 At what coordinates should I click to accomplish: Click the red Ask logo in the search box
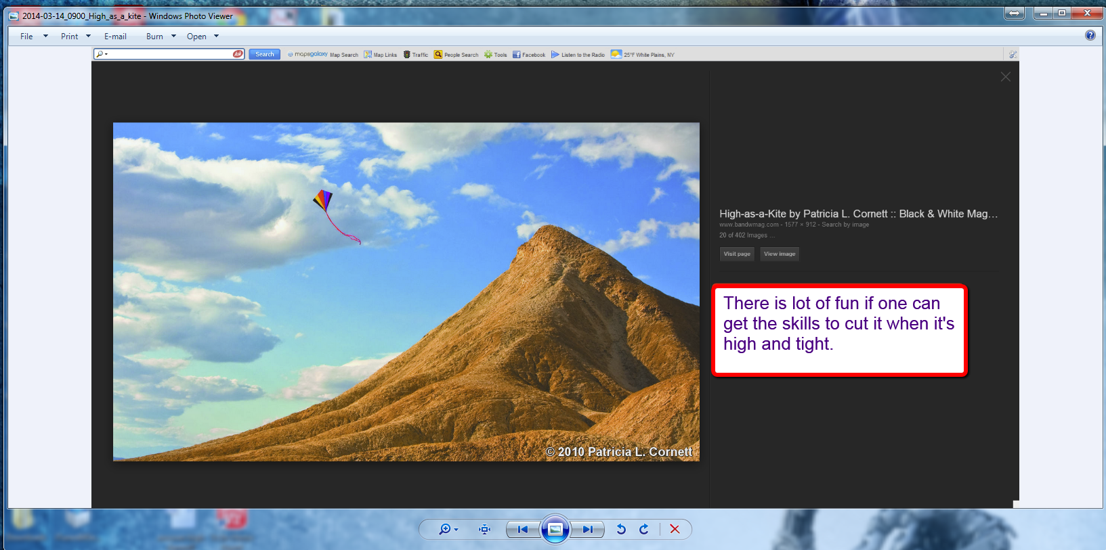(238, 54)
